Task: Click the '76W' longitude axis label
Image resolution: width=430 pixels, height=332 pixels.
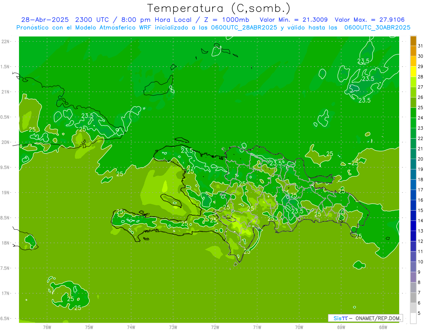Action: pos(47,327)
